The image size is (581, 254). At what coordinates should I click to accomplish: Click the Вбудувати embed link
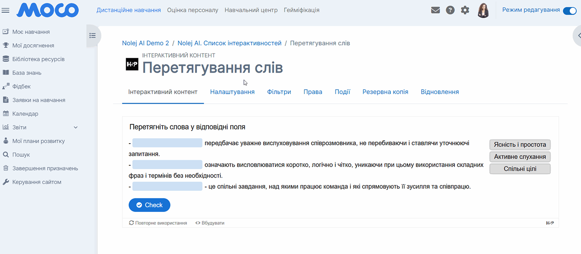[x=210, y=223]
